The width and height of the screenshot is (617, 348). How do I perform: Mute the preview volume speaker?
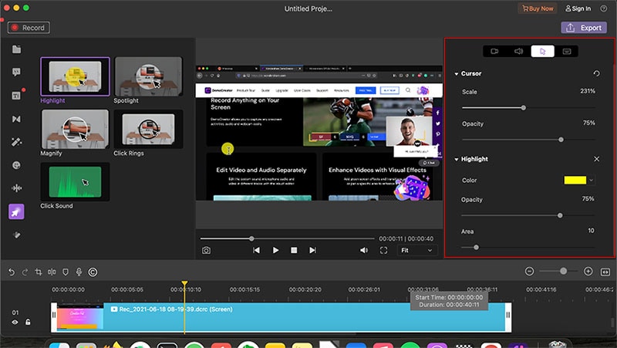coord(364,250)
